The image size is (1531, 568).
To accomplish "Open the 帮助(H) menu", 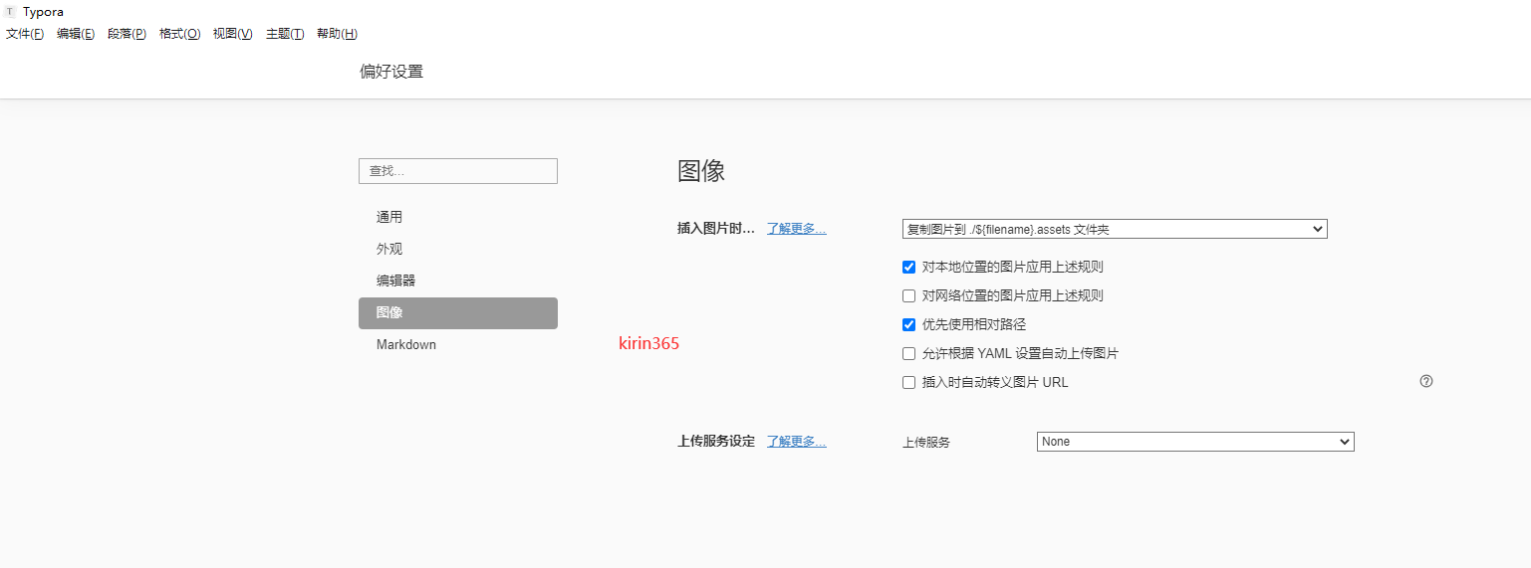I will [337, 34].
